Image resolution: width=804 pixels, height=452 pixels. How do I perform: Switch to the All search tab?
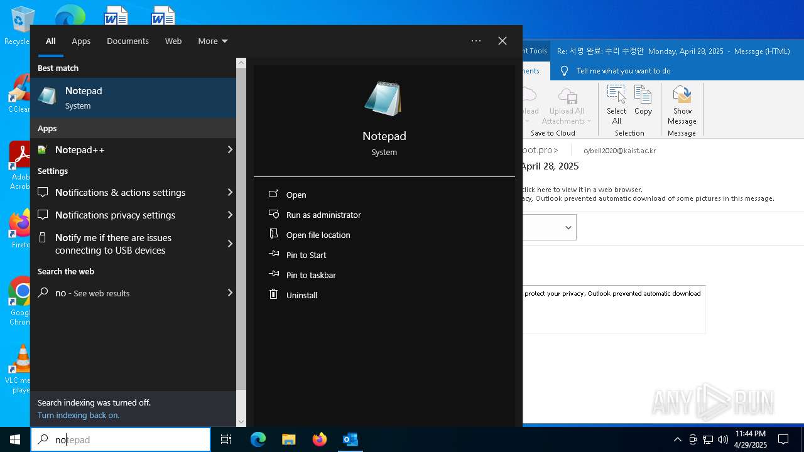[x=51, y=41]
